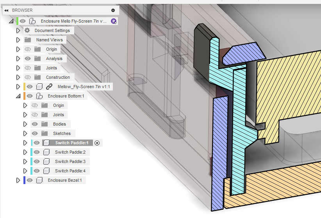The height and width of the screenshot is (218, 321).
Task: Click Origin folder icon under Enclosure Bottom
Action: coord(45,106)
